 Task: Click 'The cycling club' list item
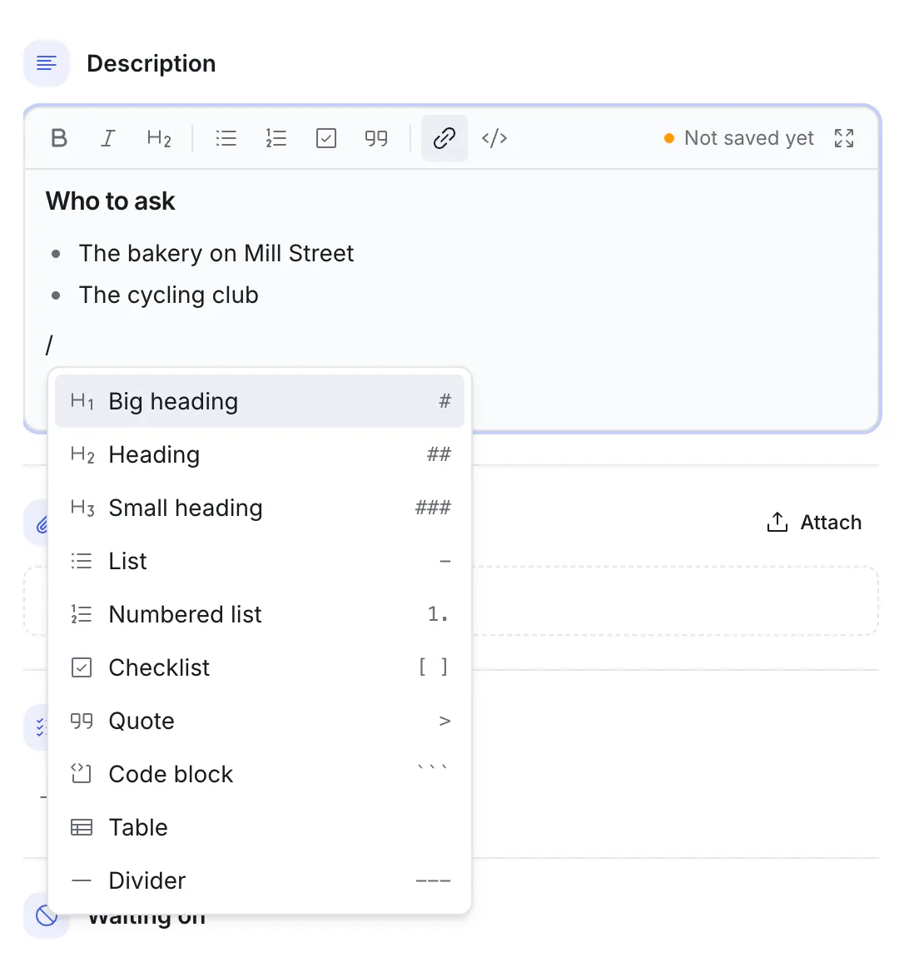point(169,295)
